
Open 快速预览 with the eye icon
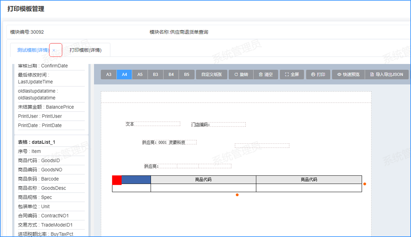348,75
